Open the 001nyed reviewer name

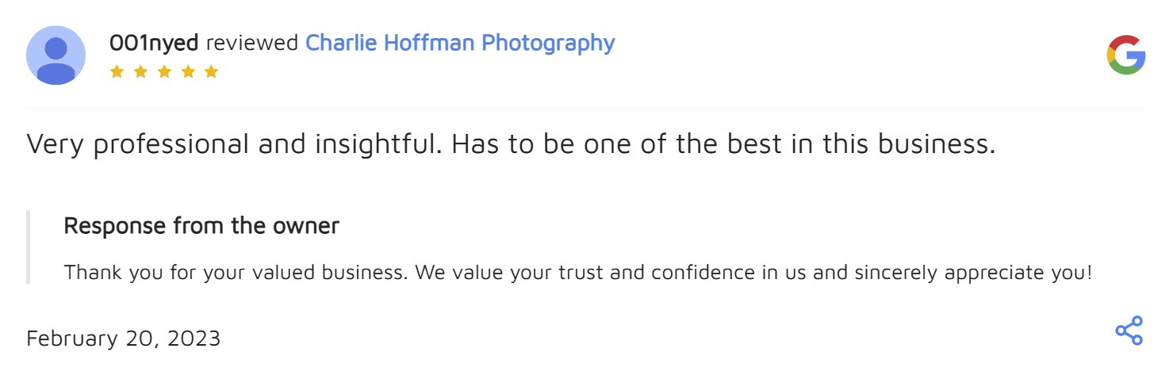[x=154, y=43]
